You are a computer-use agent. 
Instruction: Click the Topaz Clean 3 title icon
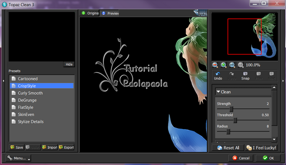point(5,4)
